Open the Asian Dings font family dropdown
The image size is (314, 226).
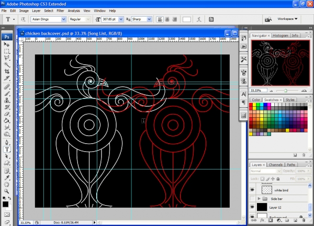[x=63, y=19]
